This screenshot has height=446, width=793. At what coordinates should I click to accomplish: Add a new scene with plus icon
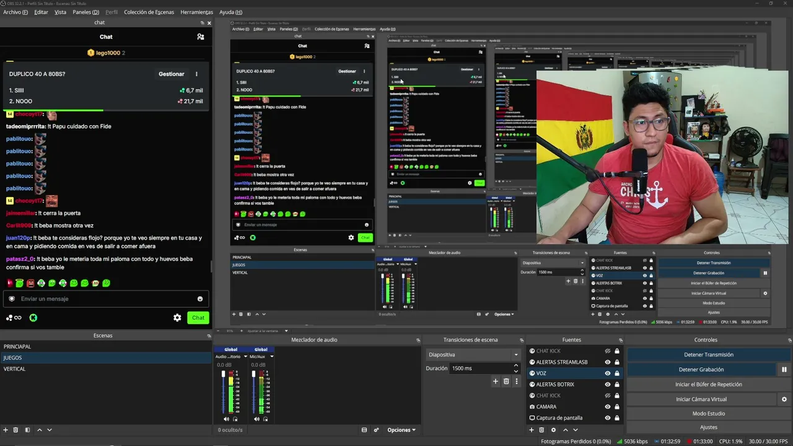click(x=6, y=430)
